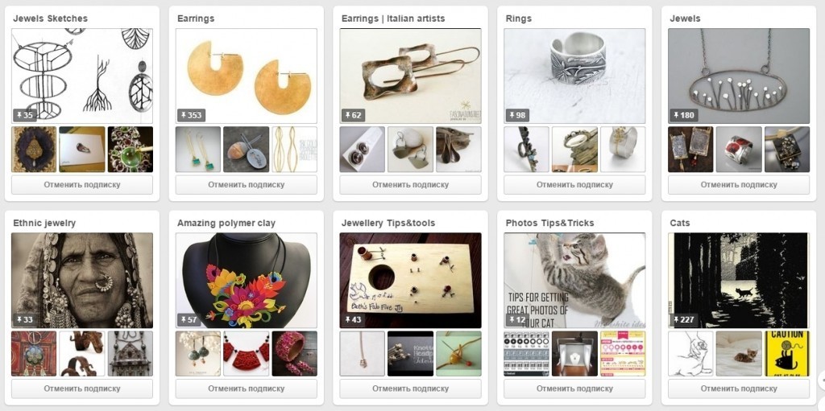
Task: Open the gold disc earrings cover image
Action: 247,76
